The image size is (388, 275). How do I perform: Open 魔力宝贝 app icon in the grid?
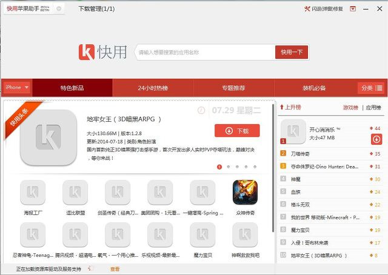[x=202, y=234]
